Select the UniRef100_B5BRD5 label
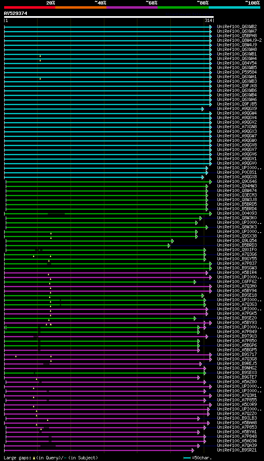The width and height of the screenshot is (264, 461). 237,204
